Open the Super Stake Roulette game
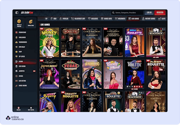This screenshot has width=180, height=128. 71,42
